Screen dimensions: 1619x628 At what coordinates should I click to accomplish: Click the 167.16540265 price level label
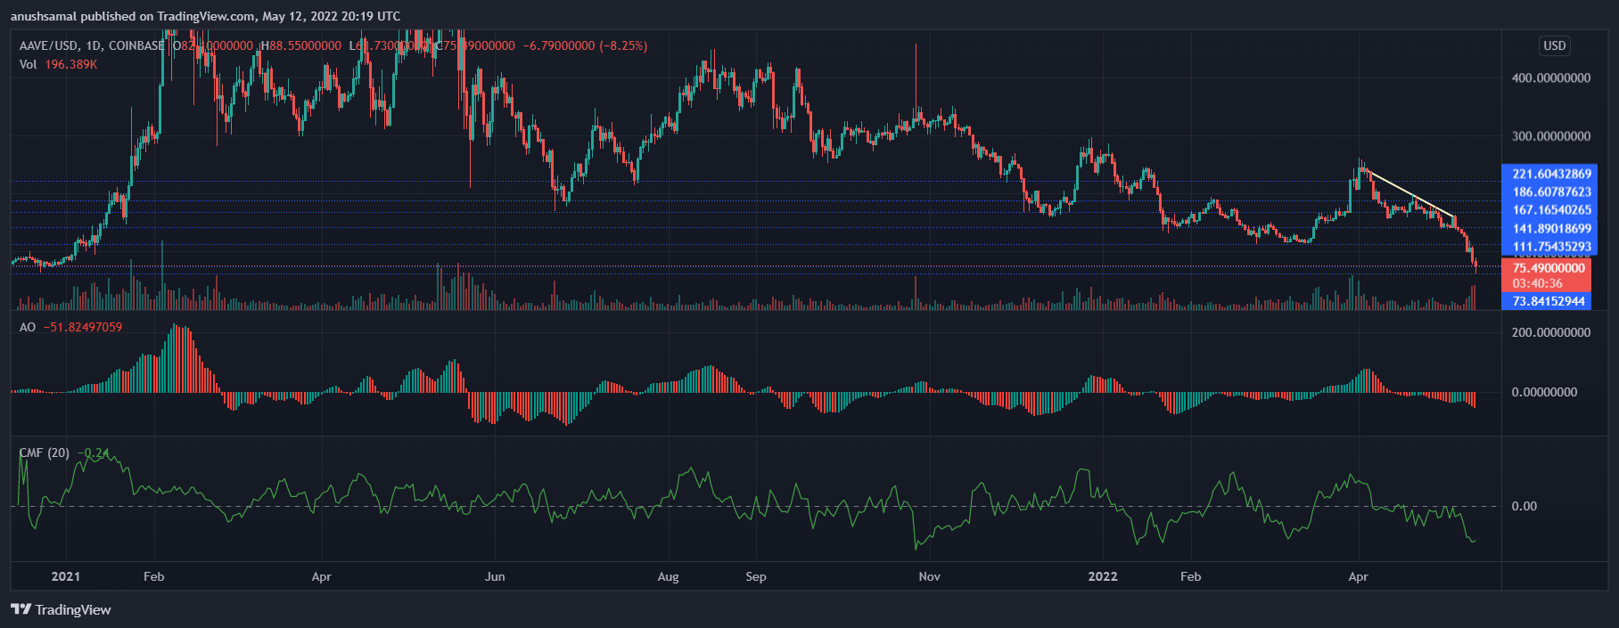click(x=1551, y=210)
